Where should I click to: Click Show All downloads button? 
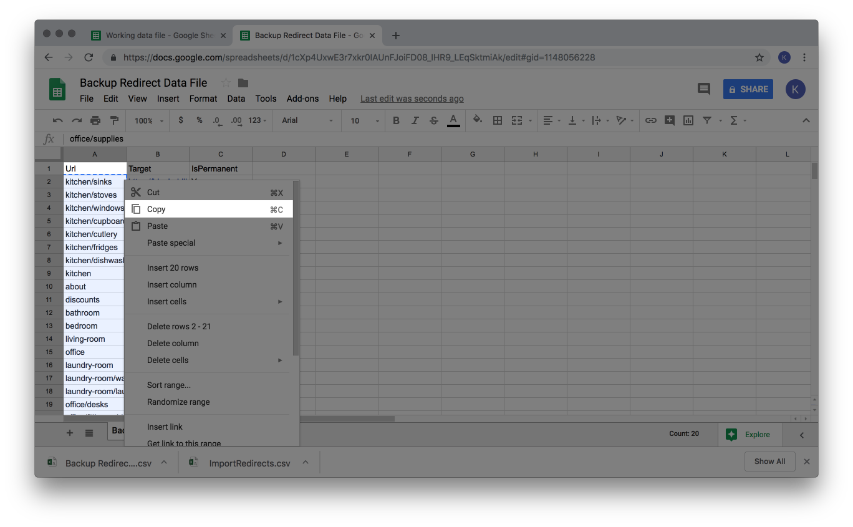[769, 462]
